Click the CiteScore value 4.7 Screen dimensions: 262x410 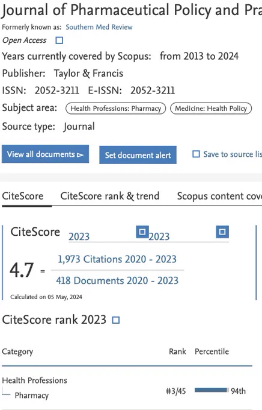coord(22,270)
